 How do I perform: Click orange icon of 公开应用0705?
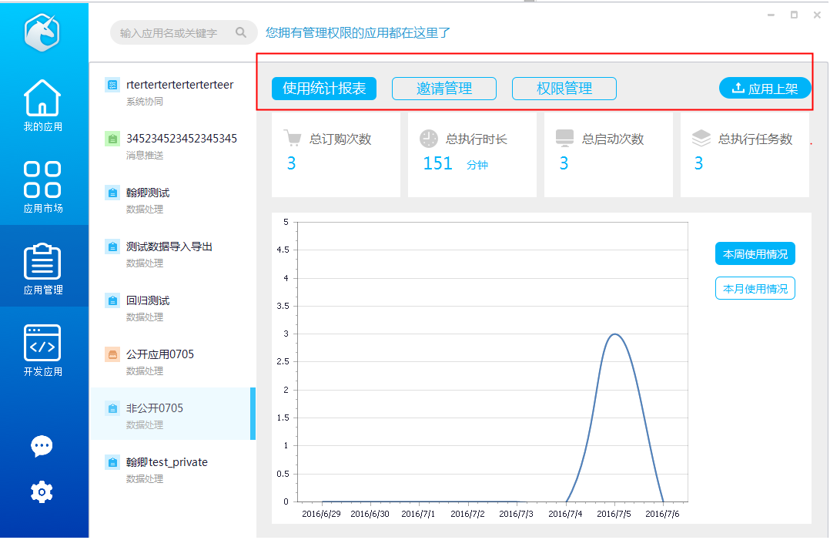[112, 354]
